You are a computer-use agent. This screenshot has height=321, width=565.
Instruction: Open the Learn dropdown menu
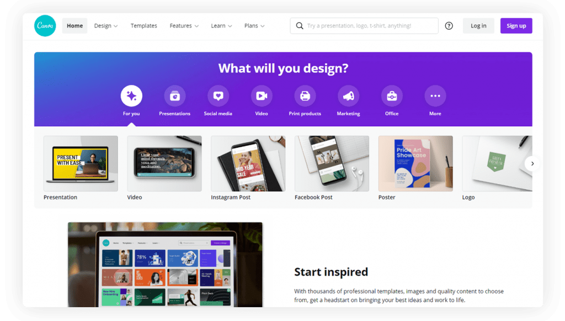pyautogui.click(x=221, y=25)
